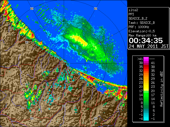Click the 'Task: SEAICE_B' line
170x127 pixels.
pyautogui.click(x=142, y=23)
